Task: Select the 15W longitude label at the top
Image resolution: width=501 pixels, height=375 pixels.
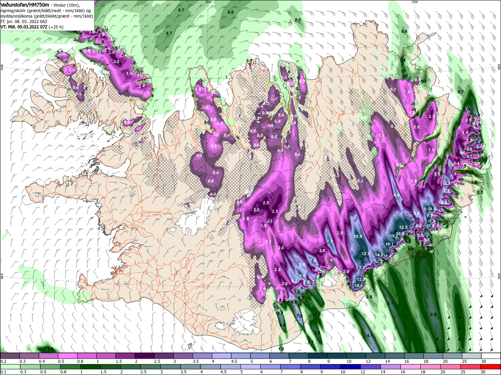Action: coord(414,2)
